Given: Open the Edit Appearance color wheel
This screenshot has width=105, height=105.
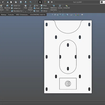Looking at the screenshot, I should tap(75, 15).
